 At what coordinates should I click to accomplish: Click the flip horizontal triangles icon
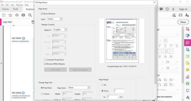159,80
